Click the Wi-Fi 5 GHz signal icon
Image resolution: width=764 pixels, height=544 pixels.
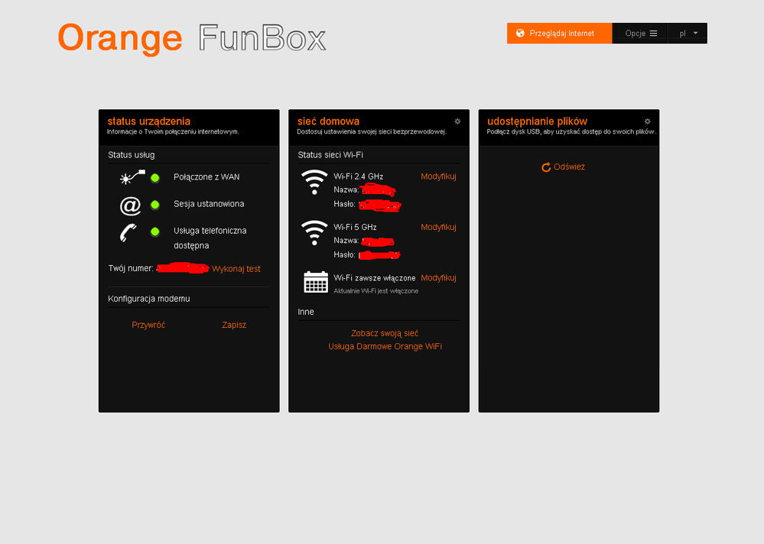click(x=314, y=233)
